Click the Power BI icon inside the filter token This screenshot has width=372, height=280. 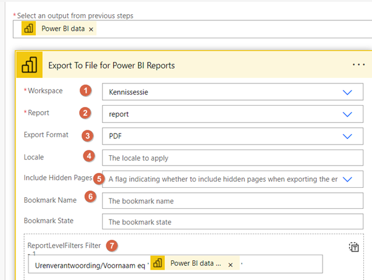coord(158,263)
